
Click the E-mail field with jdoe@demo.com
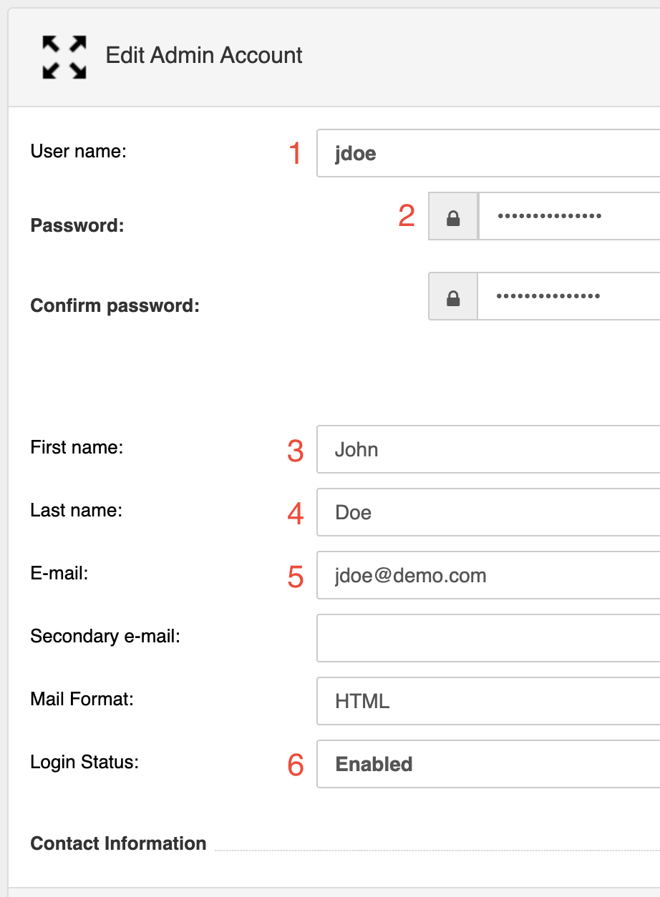tap(488, 575)
